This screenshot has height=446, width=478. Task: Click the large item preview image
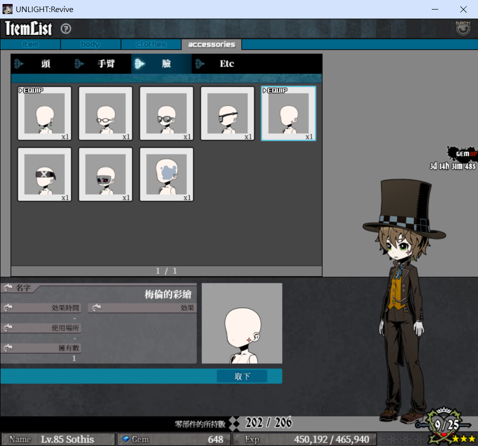tap(242, 323)
